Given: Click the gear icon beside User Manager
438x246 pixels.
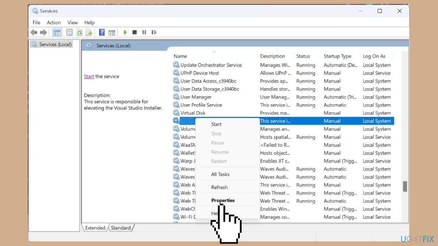Looking at the screenshot, I should [x=176, y=97].
